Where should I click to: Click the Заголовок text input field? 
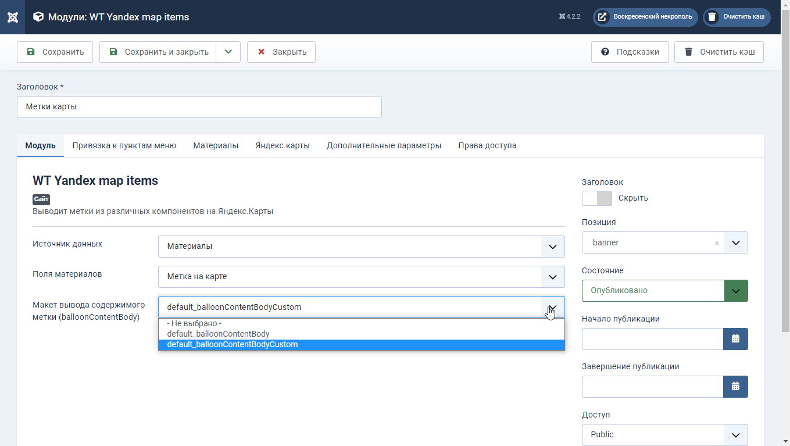pyautogui.click(x=199, y=107)
